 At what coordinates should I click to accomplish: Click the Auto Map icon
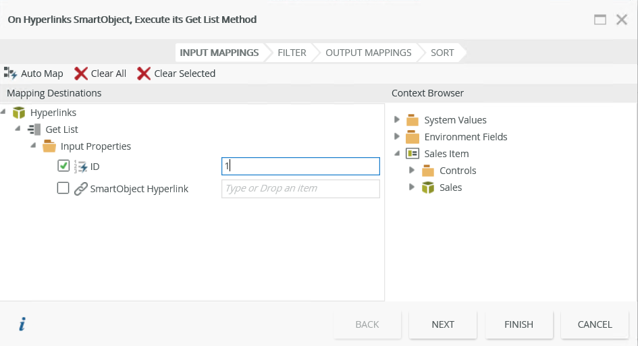(11, 73)
